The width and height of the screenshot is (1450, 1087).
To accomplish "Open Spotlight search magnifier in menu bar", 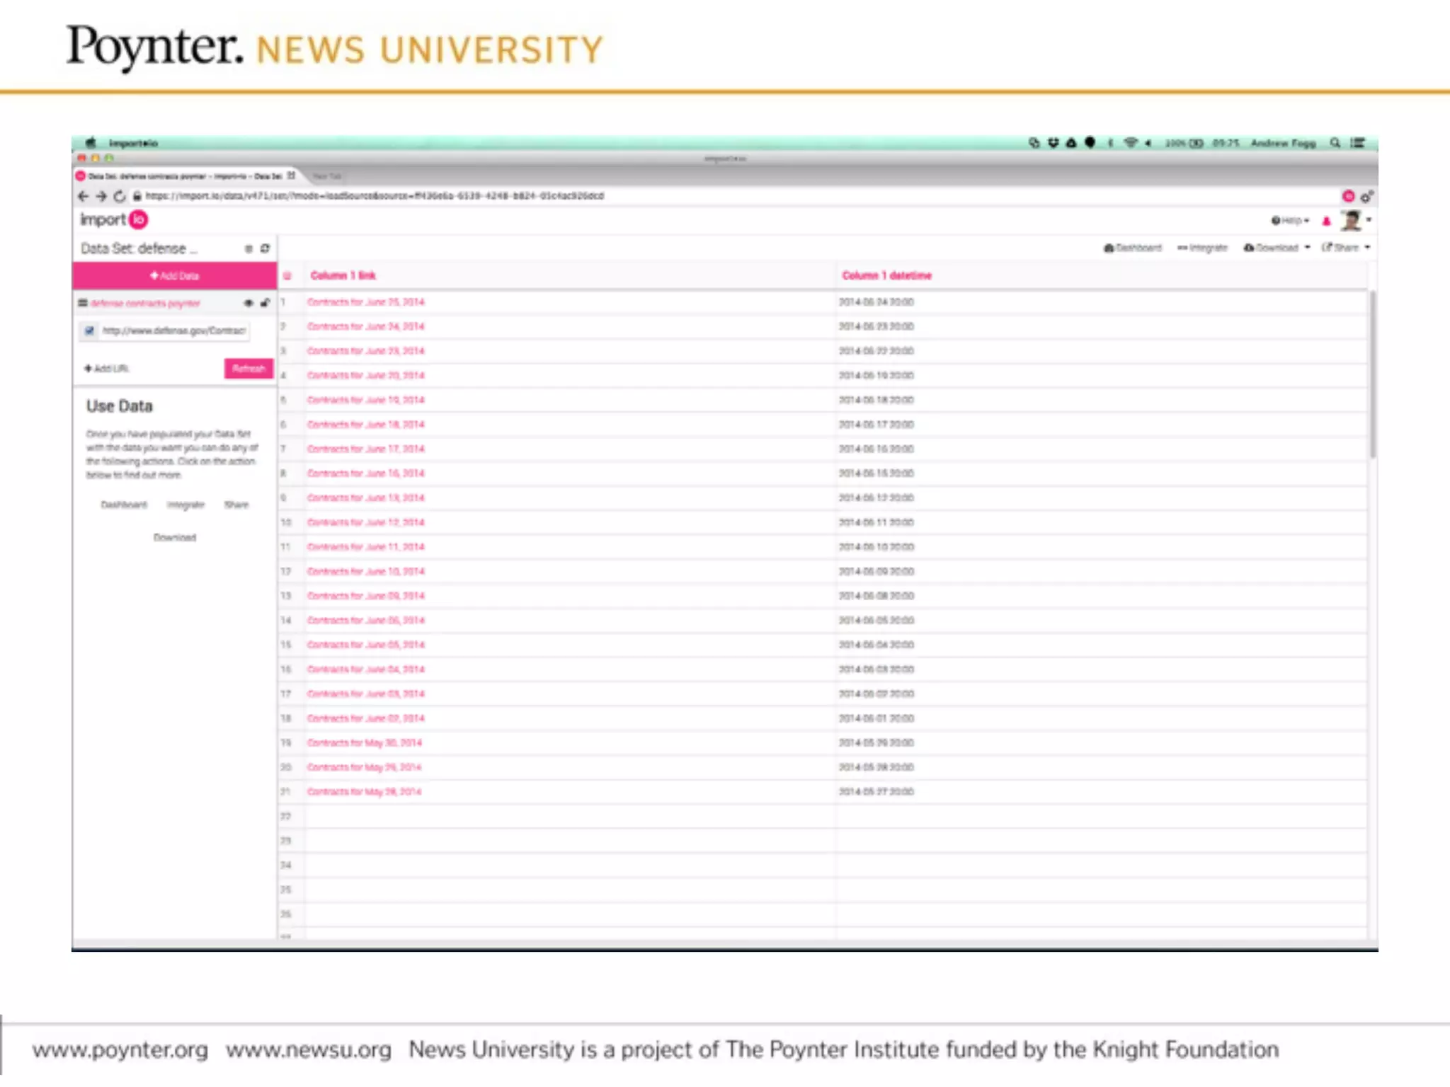I will click(1335, 143).
